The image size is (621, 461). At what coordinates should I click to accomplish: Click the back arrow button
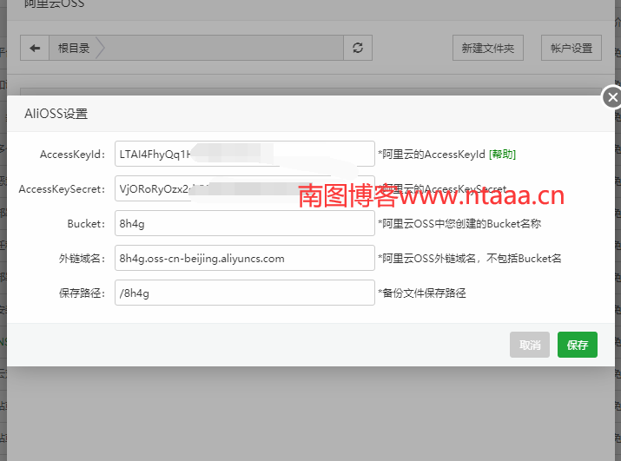[35, 49]
